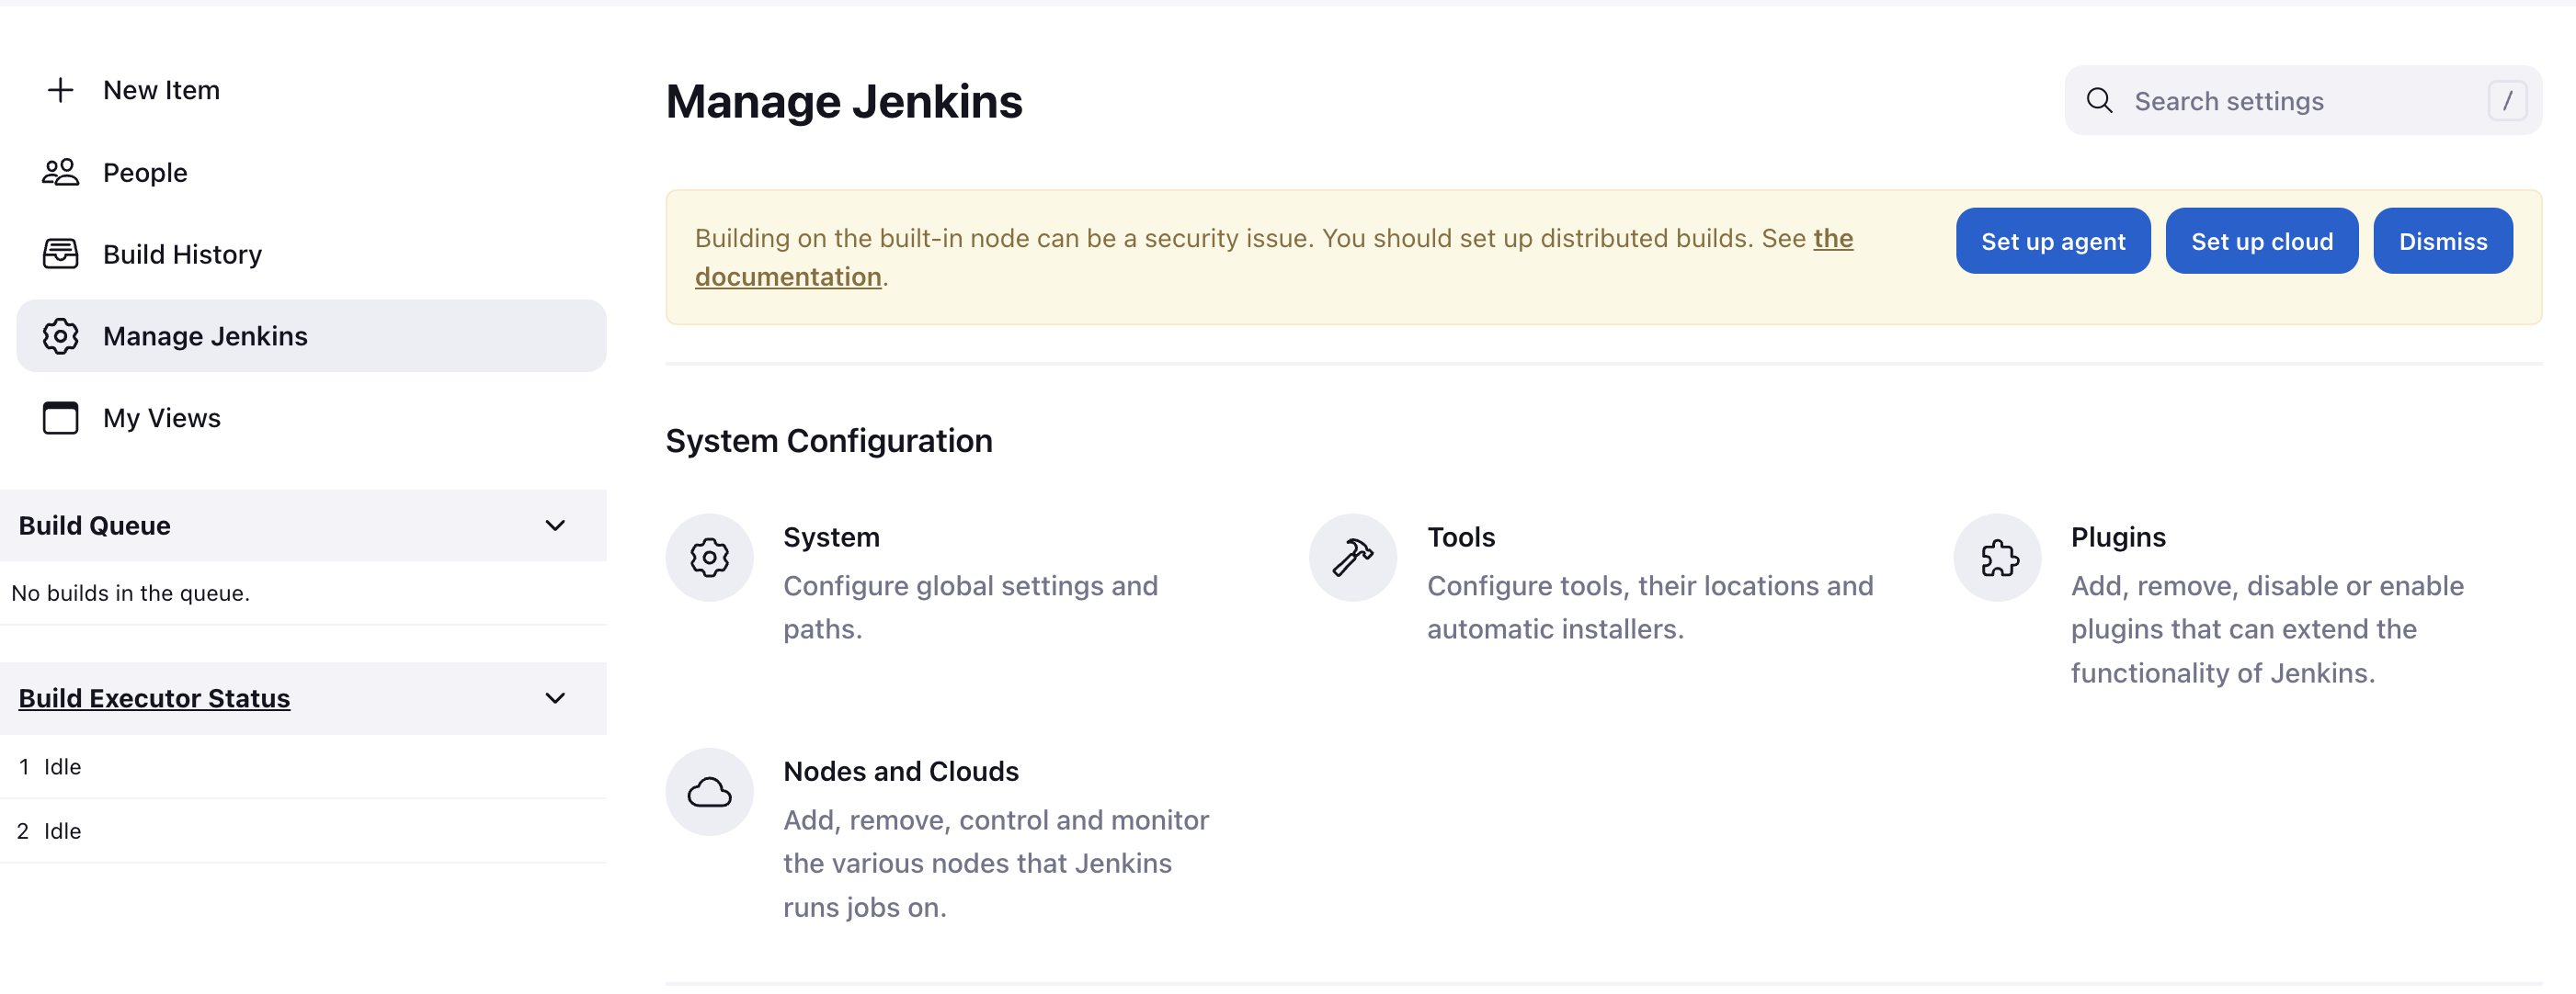This screenshot has height=994, width=2576.
Task: Click the Set up agent button
Action: [x=2052, y=240]
